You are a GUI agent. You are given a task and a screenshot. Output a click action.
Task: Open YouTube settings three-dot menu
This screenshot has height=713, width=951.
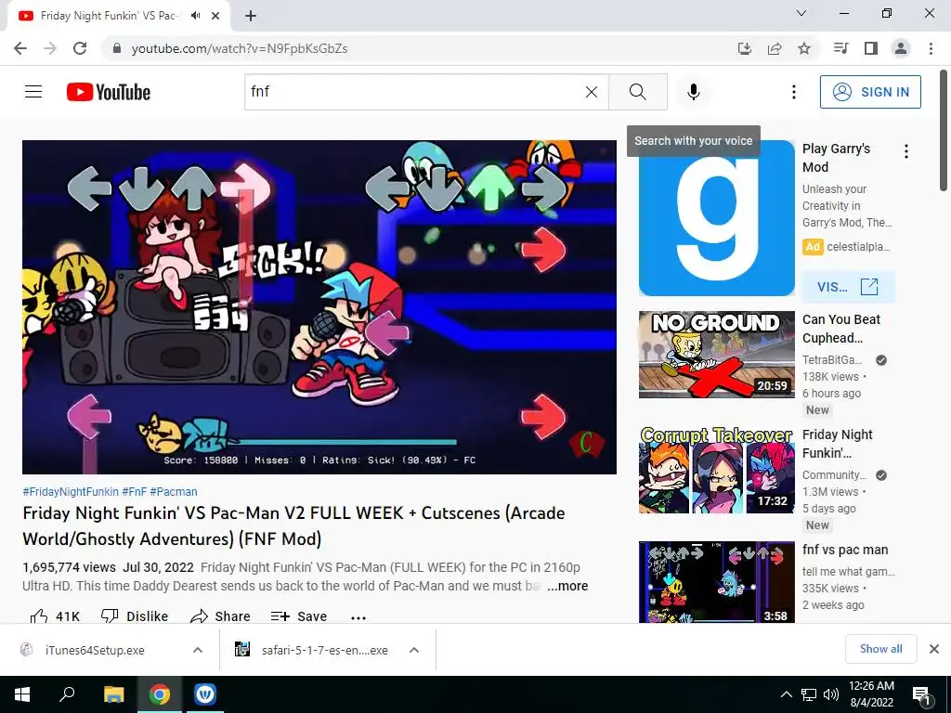[x=793, y=92]
